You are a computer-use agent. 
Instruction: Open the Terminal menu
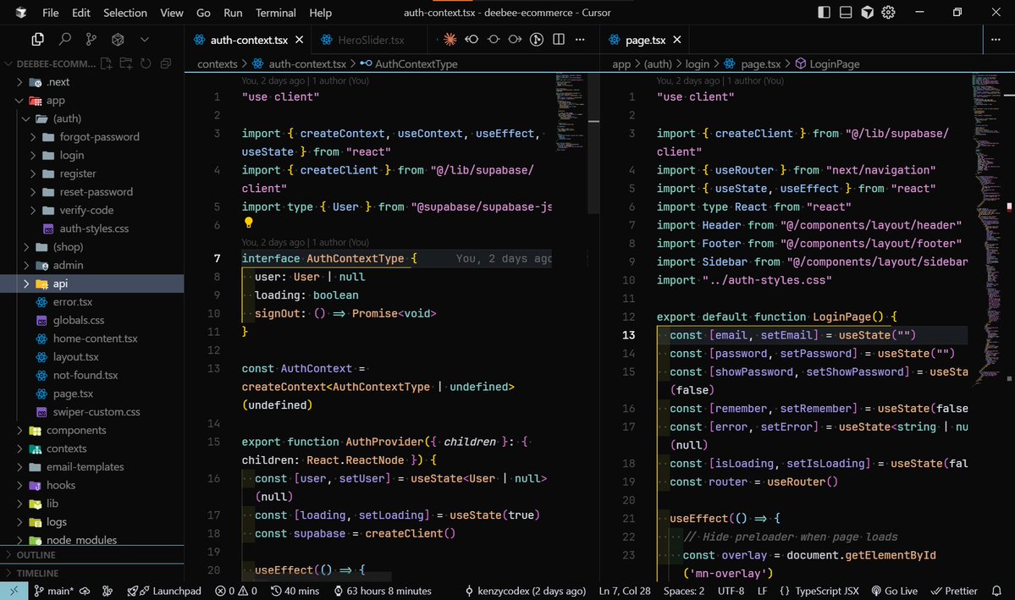(276, 13)
